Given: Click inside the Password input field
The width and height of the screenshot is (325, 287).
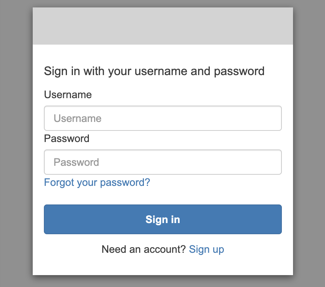Looking at the screenshot, I should (162, 162).
